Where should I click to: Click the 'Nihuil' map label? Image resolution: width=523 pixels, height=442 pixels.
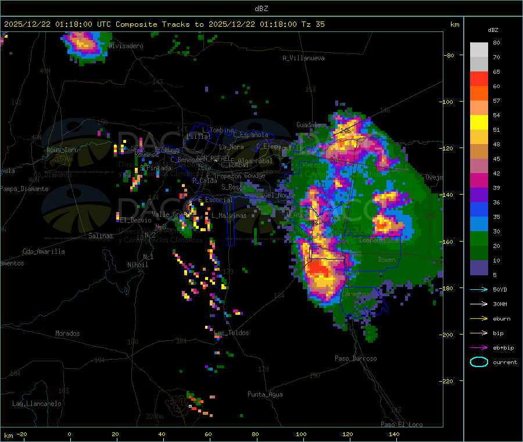pyautogui.click(x=137, y=265)
